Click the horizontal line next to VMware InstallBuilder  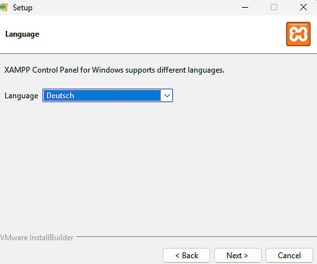[197, 237]
